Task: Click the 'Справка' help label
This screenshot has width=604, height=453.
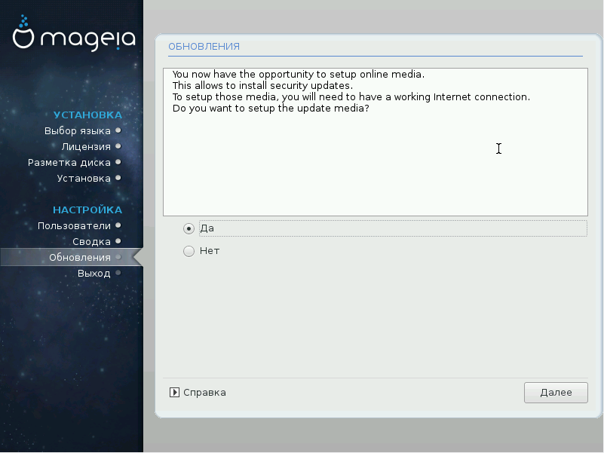Action: (x=204, y=393)
